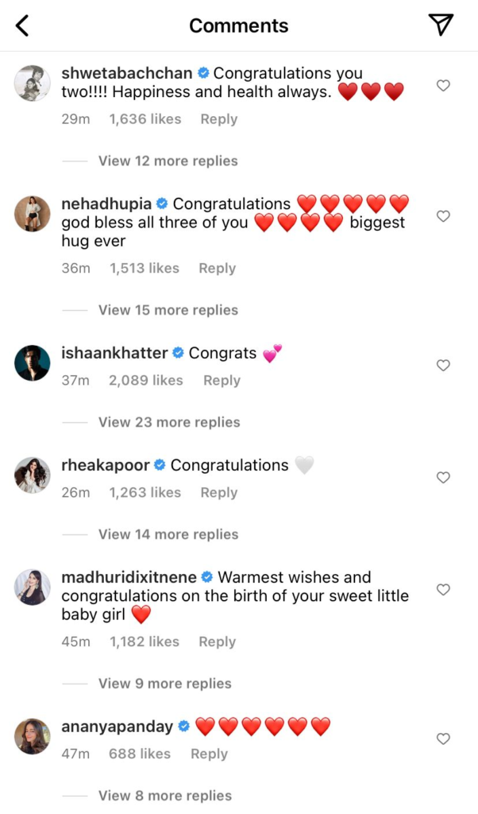Tap nehadhupia's profile picture
Image resolution: width=478 pixels, height=814 pixels.
coord(33,213)
